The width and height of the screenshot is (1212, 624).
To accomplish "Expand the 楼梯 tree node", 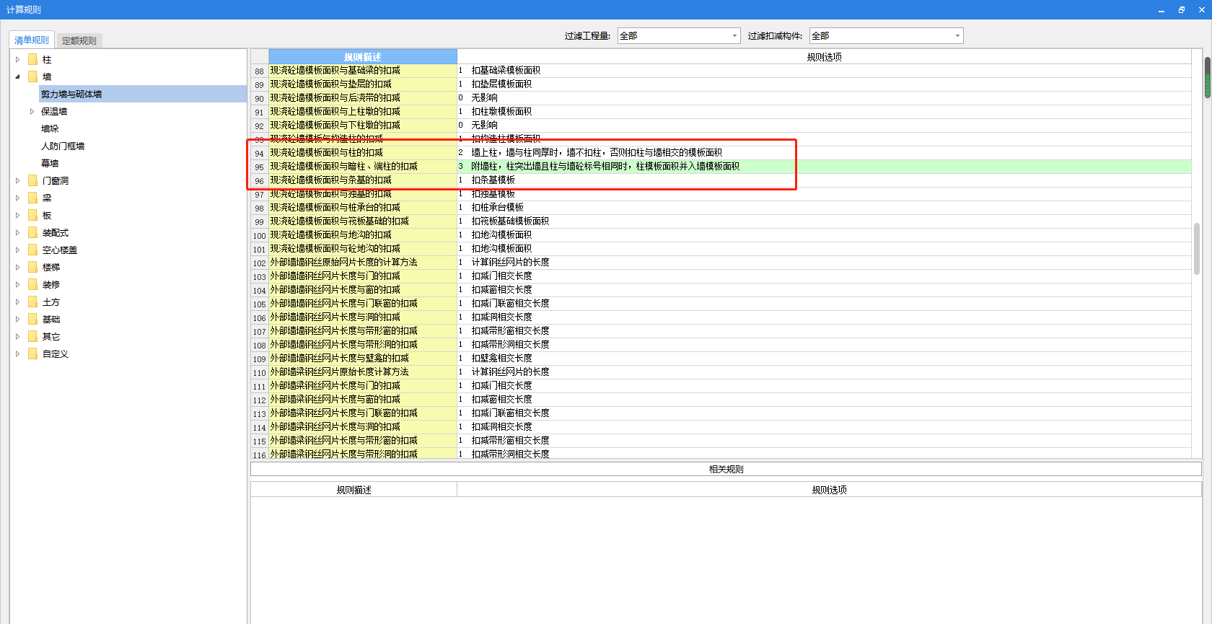I will click(17, 268).
